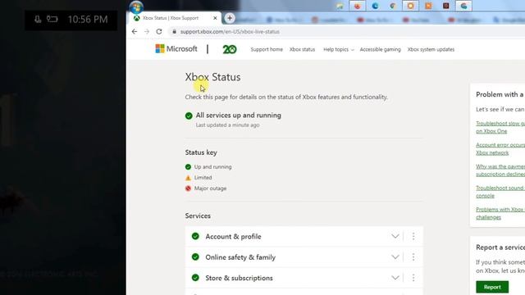This screenshot has height=295, width=525.
Task: Click the Windows Start orb
Action: coord(136,7)
